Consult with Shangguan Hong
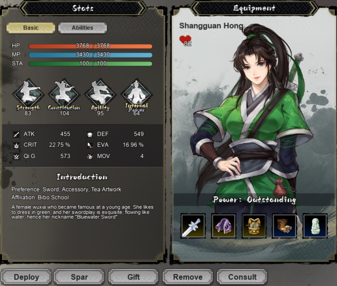The height and width of the screenshot is (286, 337). 242,277
